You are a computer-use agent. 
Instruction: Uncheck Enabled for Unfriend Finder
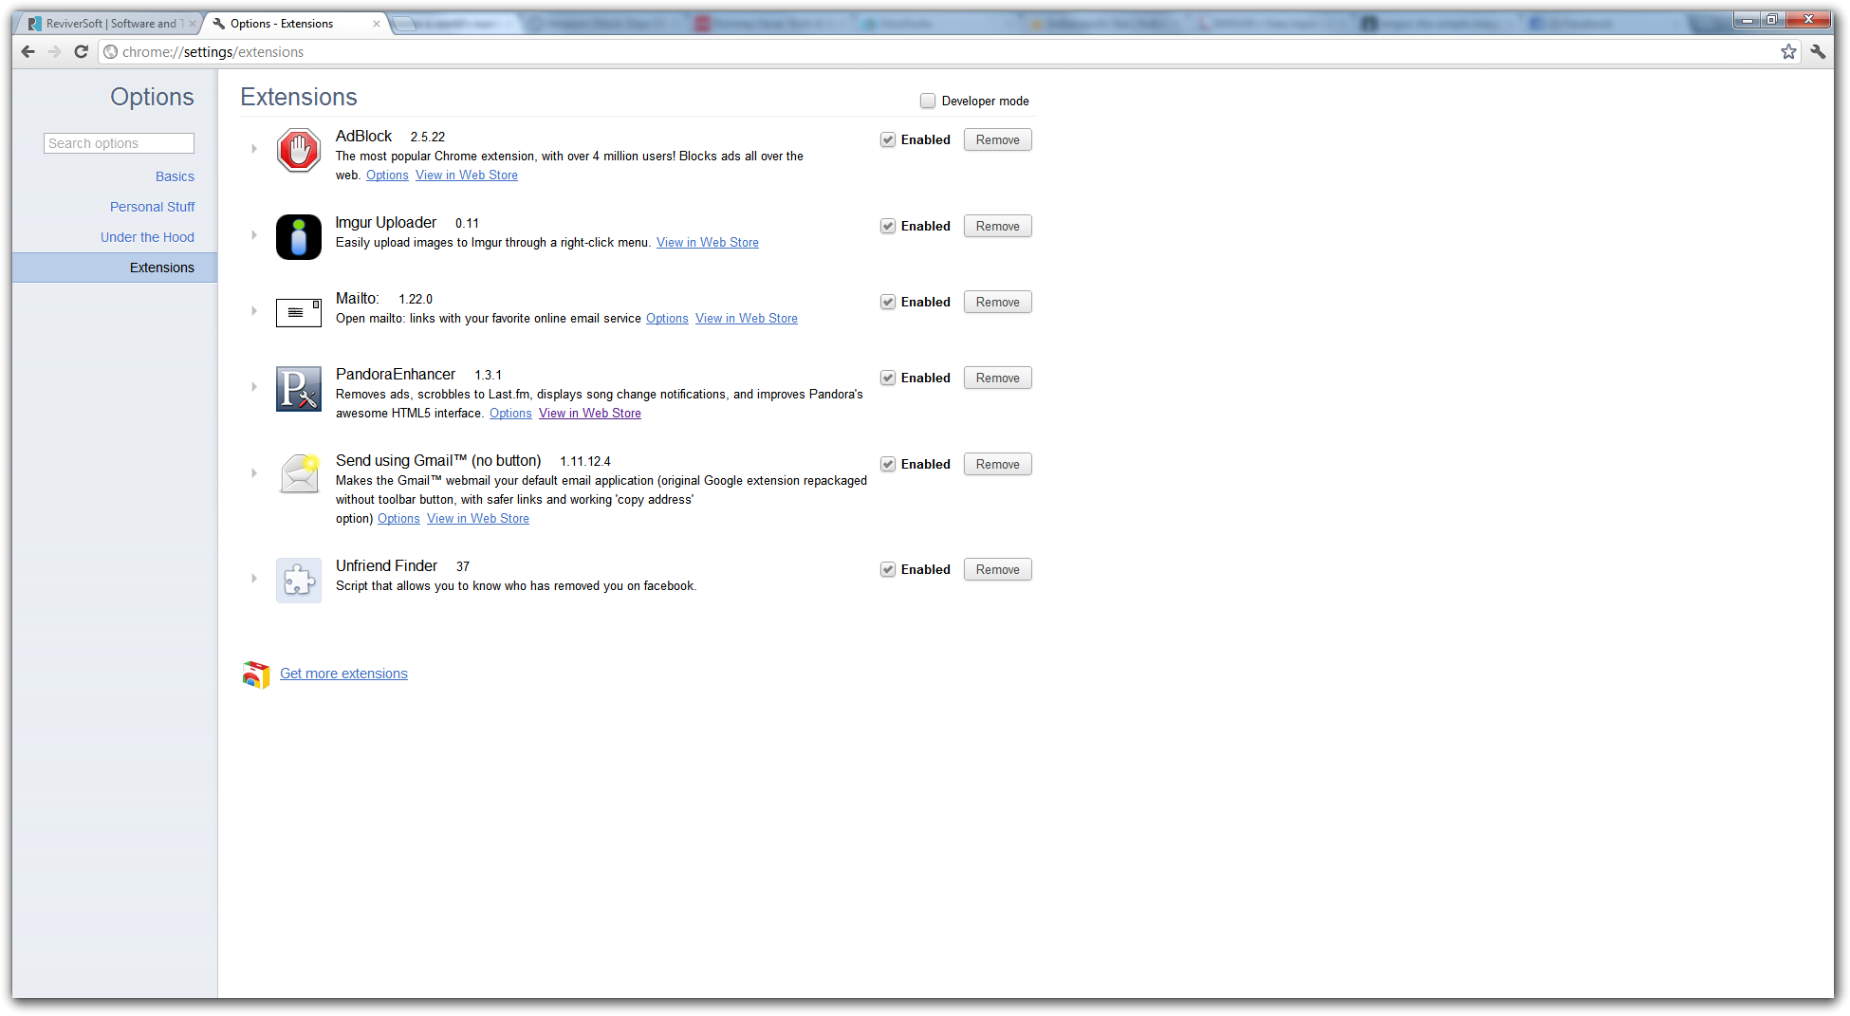(888, 569)
